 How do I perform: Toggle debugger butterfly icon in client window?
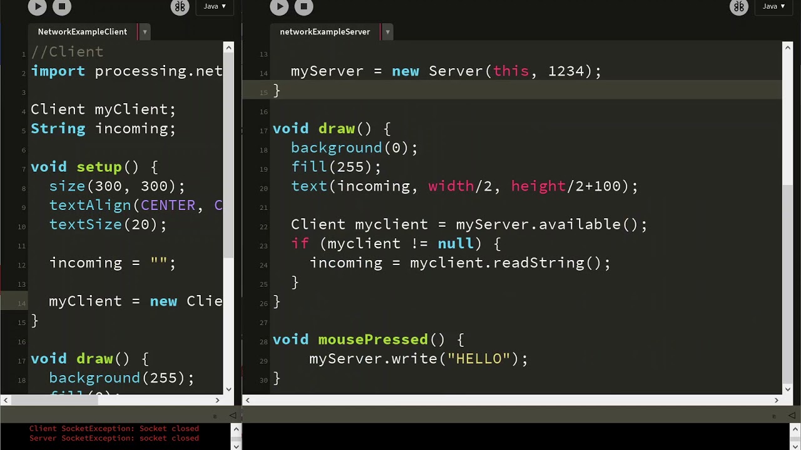pos(180,7)
